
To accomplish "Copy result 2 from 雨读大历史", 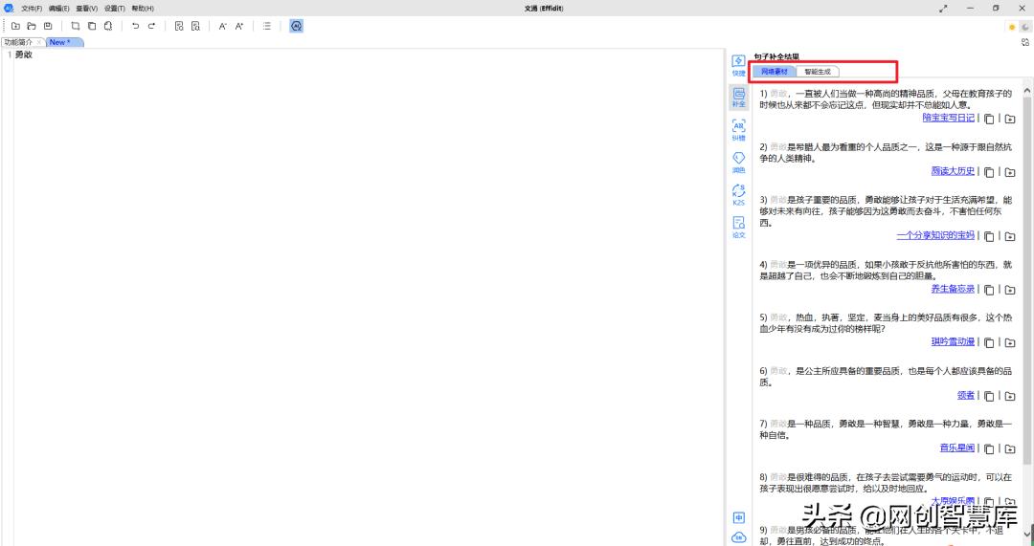I will tap(989, 172).
